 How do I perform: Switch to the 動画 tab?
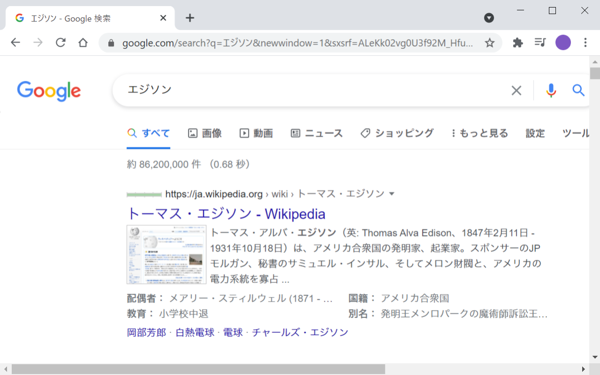[256, 133]
